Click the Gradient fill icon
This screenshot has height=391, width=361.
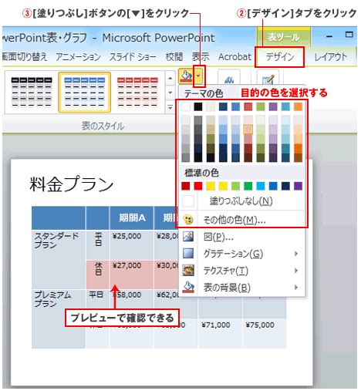188,253
